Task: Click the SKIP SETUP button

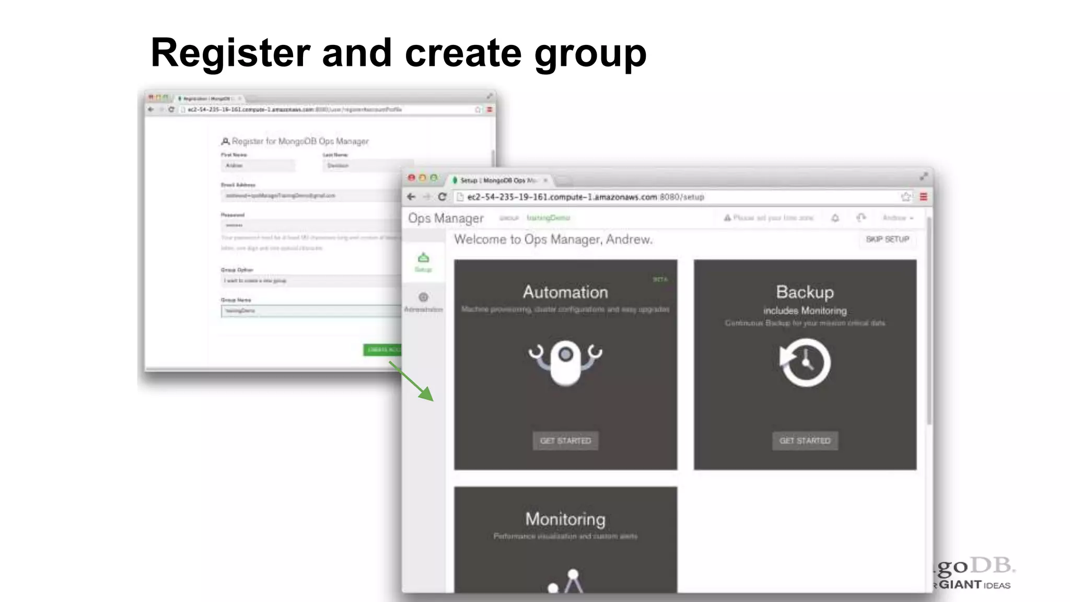Action: pyautogui.click(x=887, y=239)
